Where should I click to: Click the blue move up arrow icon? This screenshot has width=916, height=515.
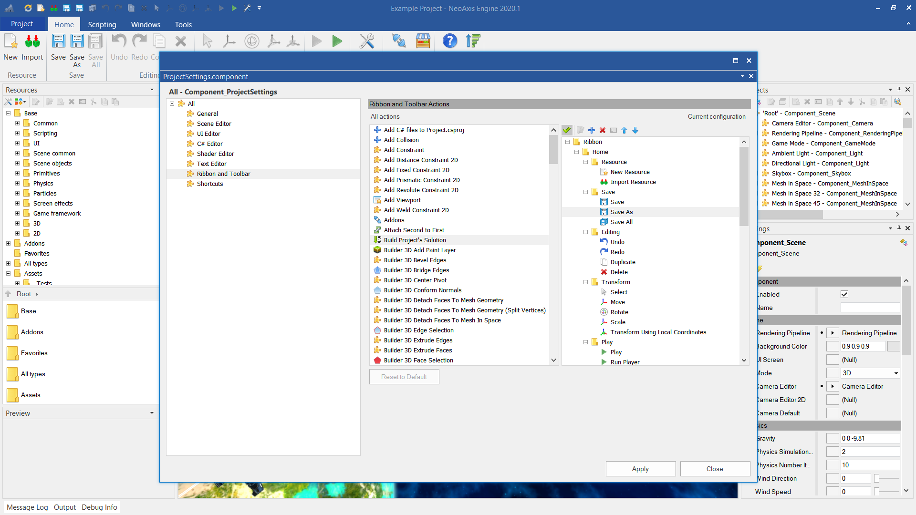point(624,130)
